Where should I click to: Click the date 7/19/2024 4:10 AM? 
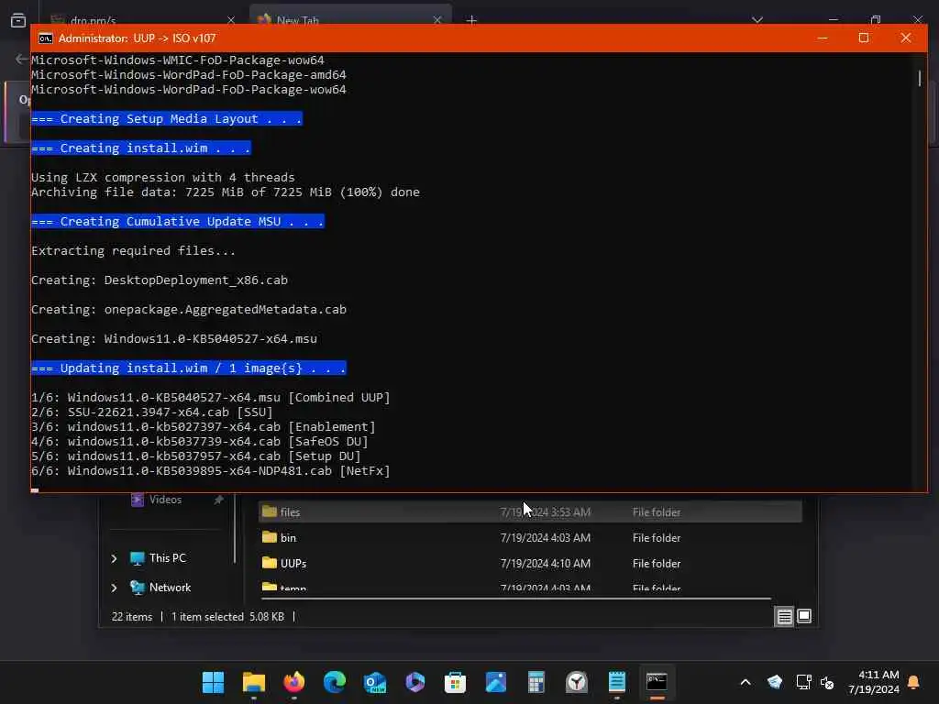(x=545, y=564)
